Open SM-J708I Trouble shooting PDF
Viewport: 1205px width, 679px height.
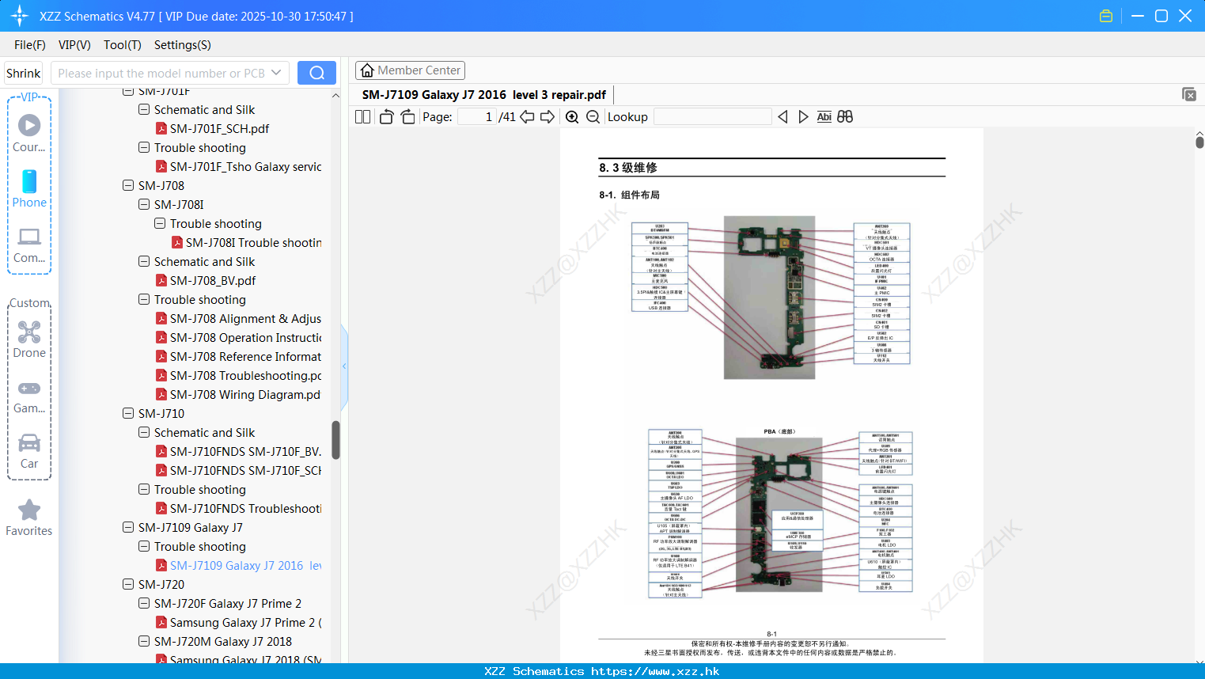(253, 242)
